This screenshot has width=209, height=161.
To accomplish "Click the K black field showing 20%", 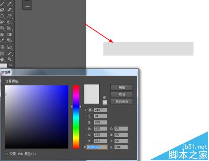I will coord(121,147).
